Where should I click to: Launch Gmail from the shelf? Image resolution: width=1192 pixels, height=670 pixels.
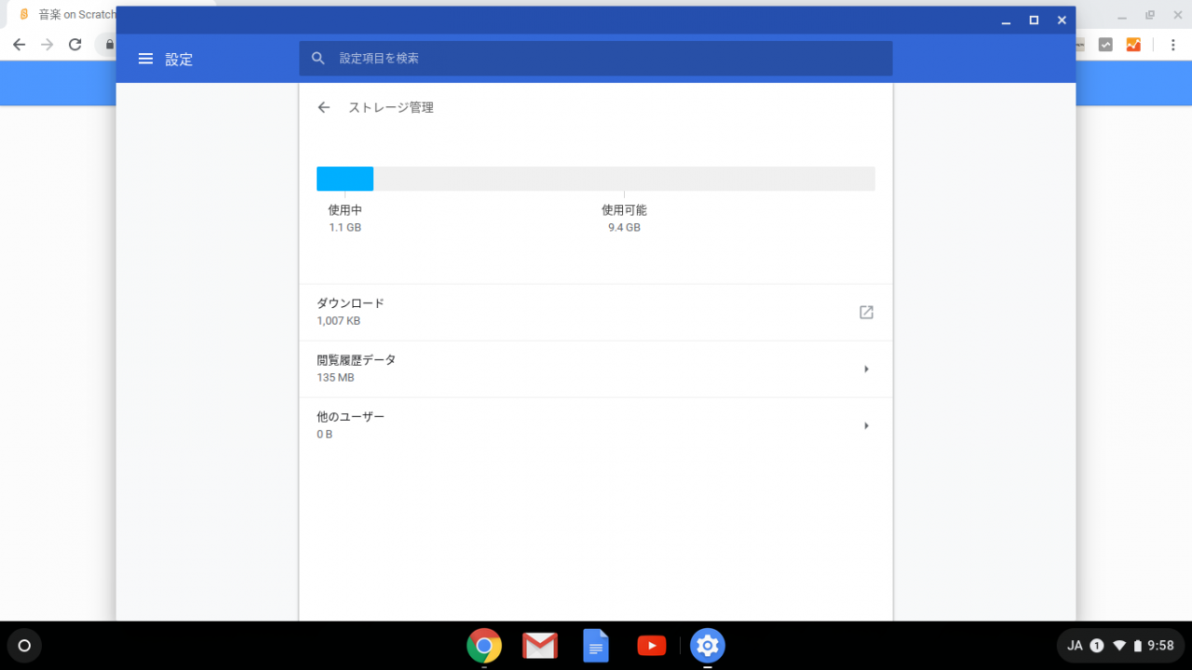point(540,646)
